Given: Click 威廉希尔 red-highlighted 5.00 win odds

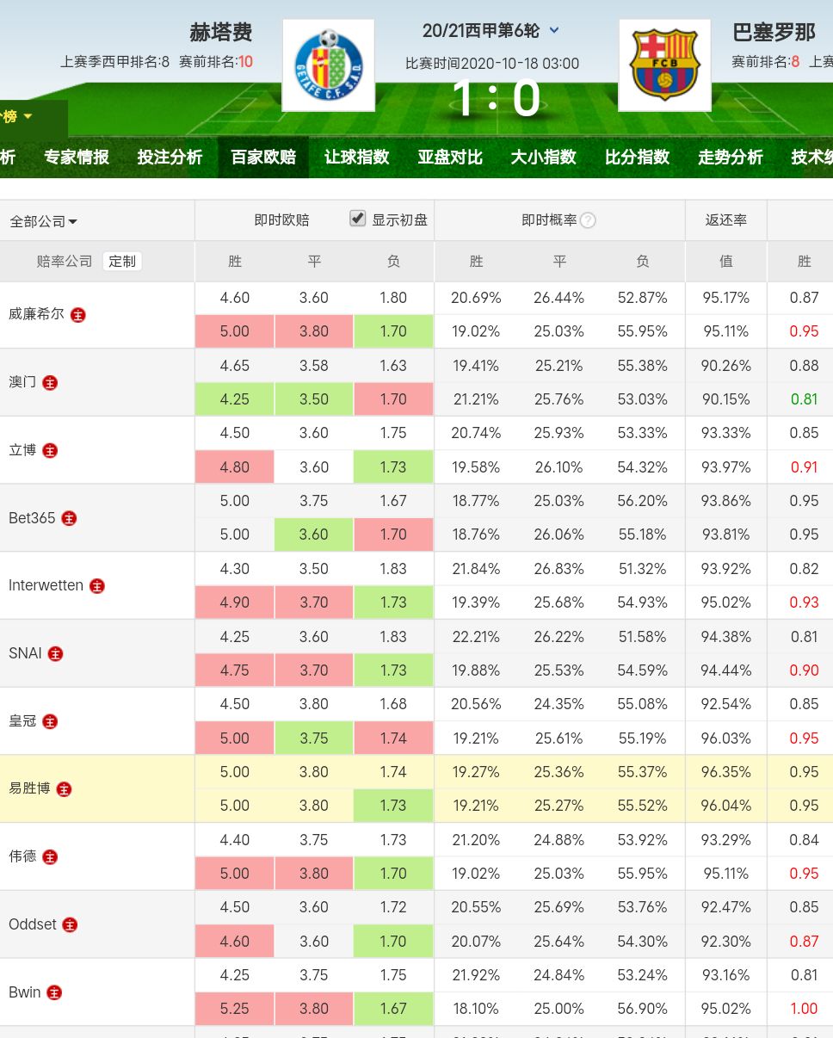Looking at the screenshot, I should coord(235,331).
